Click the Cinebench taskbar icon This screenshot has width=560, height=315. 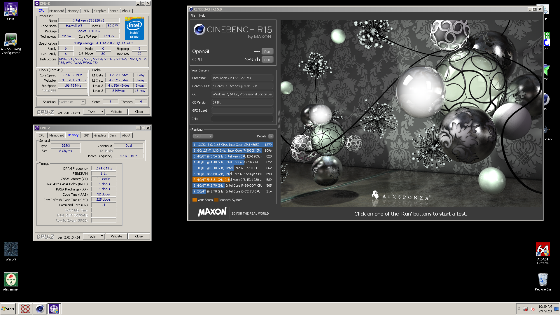click(x=40, y=309)
